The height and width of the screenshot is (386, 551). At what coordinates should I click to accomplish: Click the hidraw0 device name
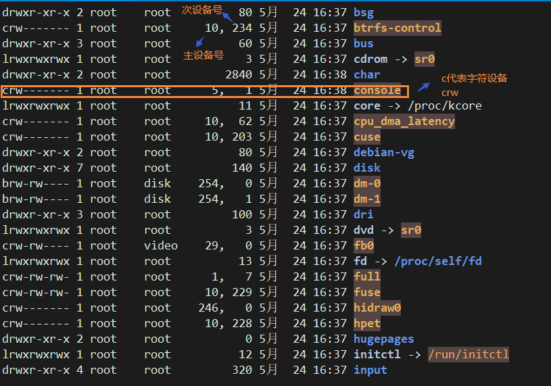[x=377, y=308]
